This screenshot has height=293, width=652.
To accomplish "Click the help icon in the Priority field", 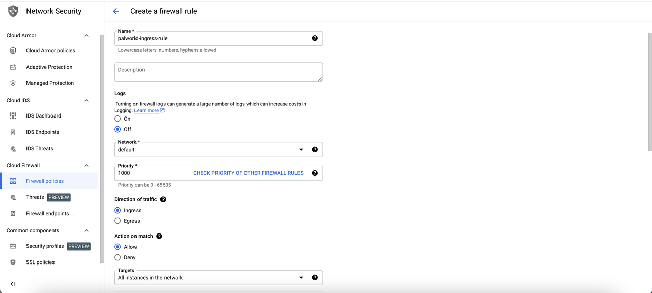I will point(315,173).
